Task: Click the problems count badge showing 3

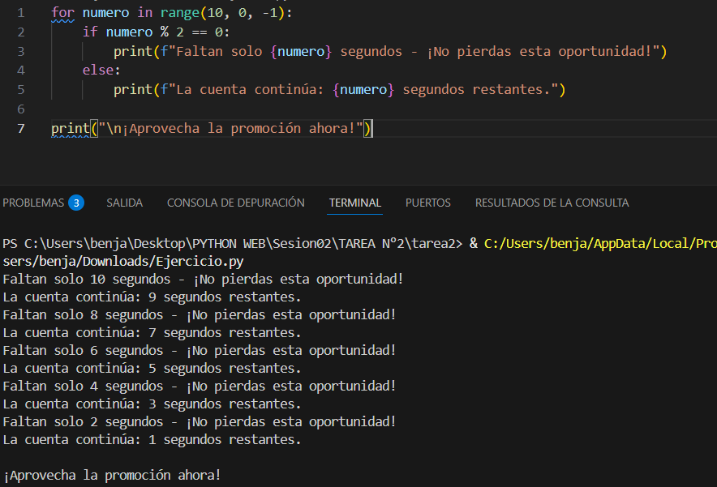Action: pos(76,203)
